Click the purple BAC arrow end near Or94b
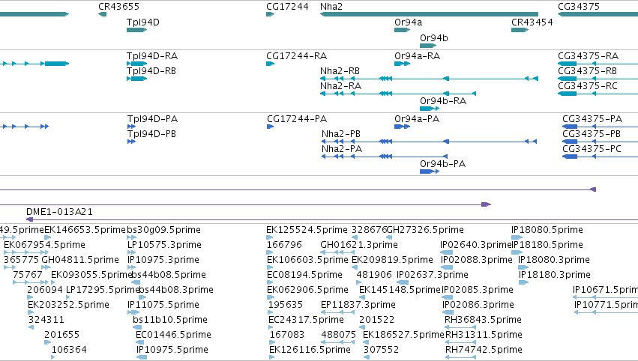This screenshot has height=361, width=638. tap(487, 204)
